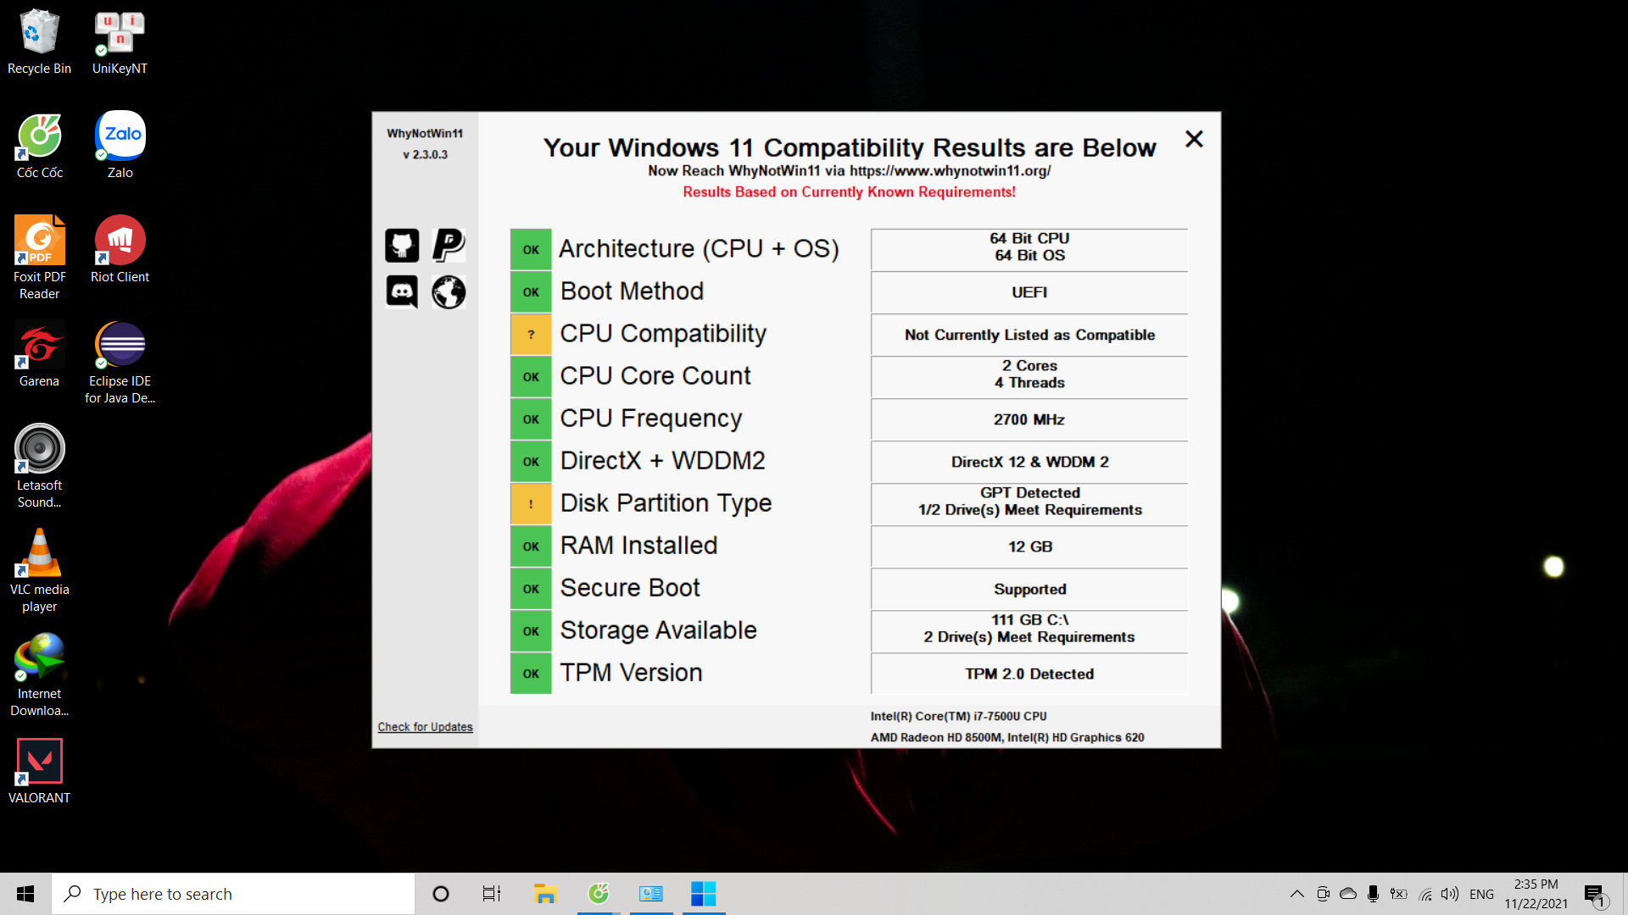Open the notification center icon
Screen dimensions: 1628x915
click(1596, 894)
